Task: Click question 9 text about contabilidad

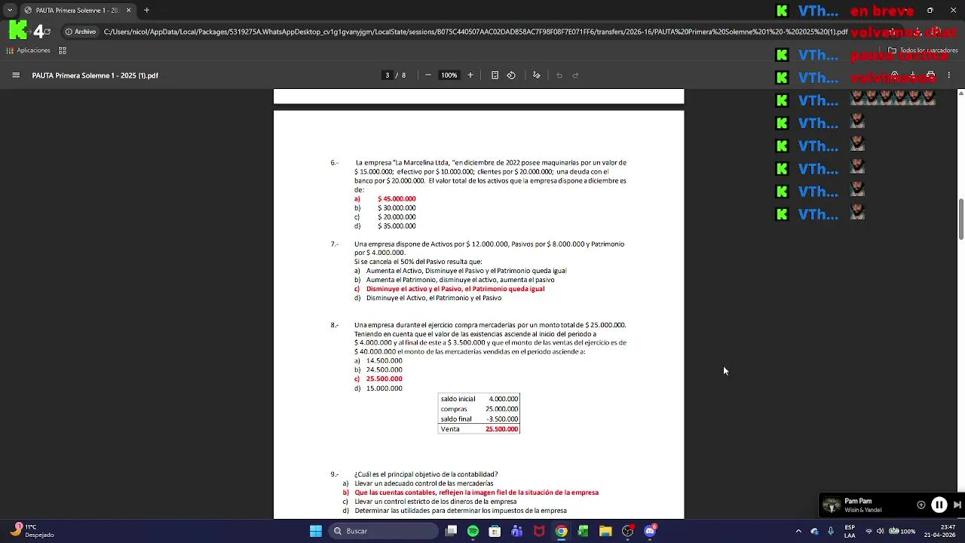Action: click(x=426, y=474)
